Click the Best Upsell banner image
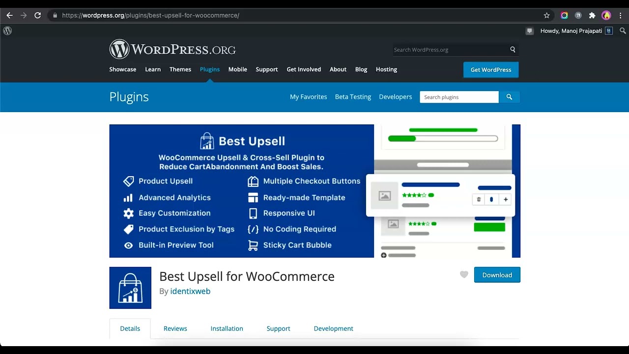 (x=314, y=191)
